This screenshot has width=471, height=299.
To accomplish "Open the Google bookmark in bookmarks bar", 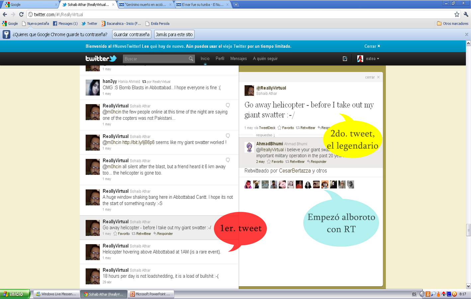I will click(10, 24).
